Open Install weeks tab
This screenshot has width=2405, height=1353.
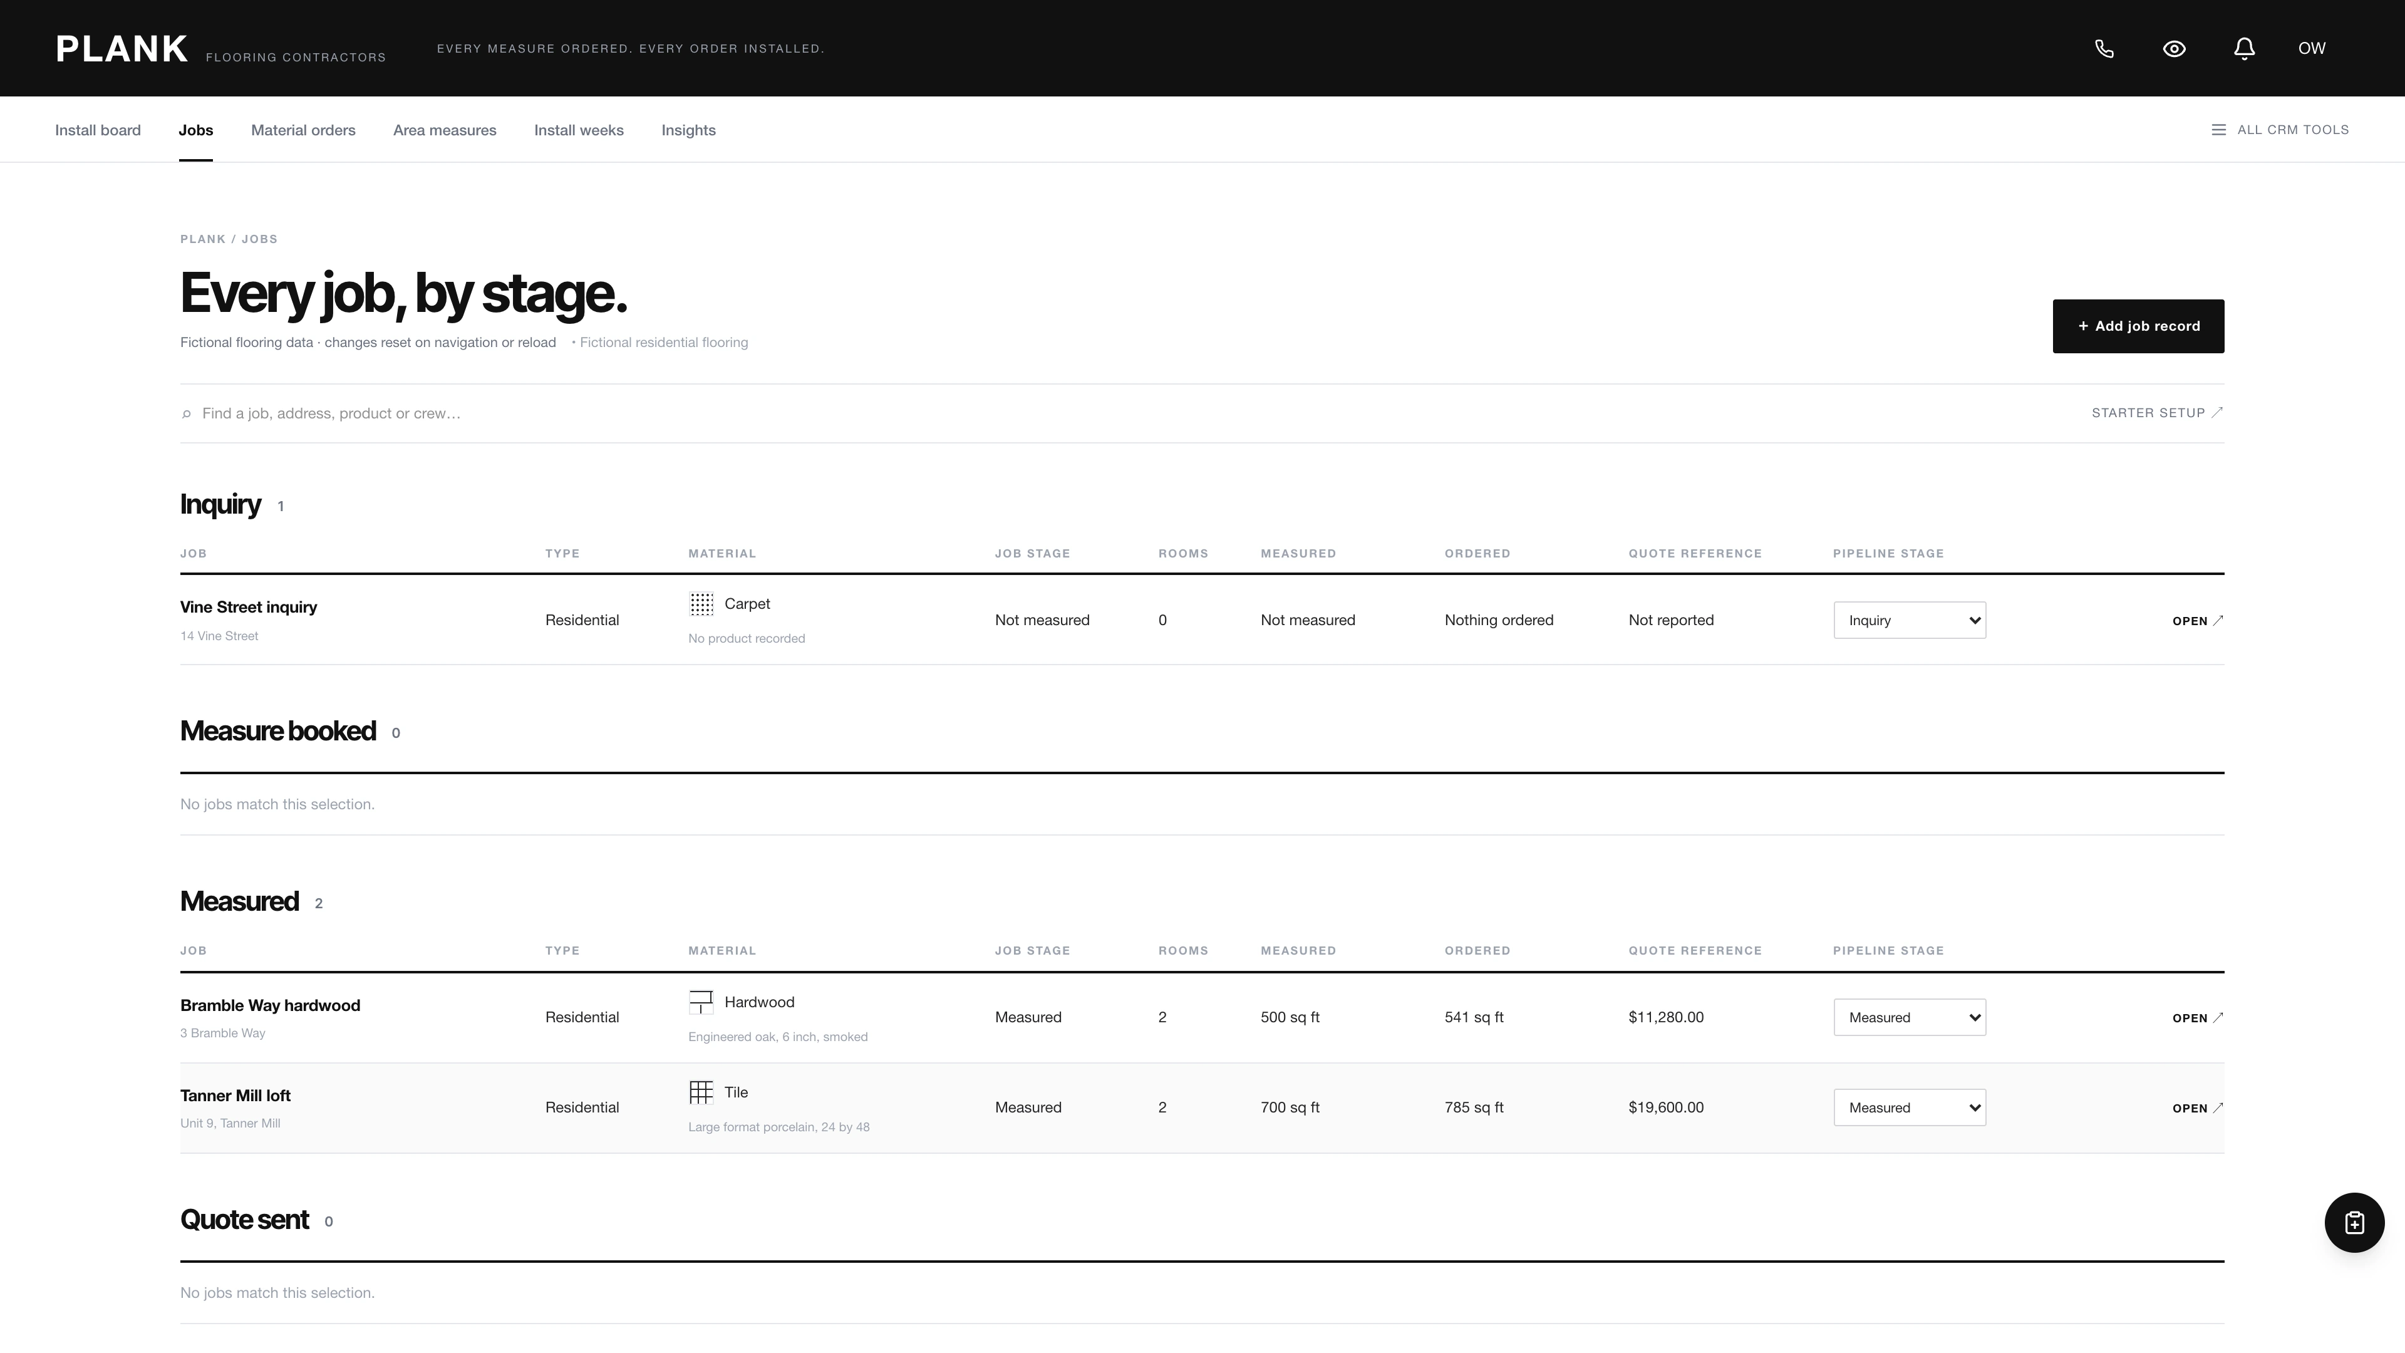pyautogui.click(x=579, y=131)
